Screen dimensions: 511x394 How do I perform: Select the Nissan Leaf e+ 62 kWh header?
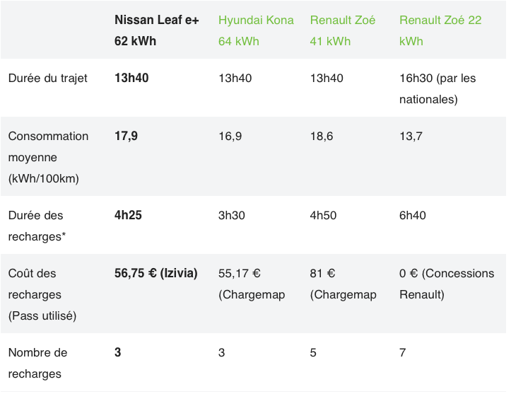(156, 30)
